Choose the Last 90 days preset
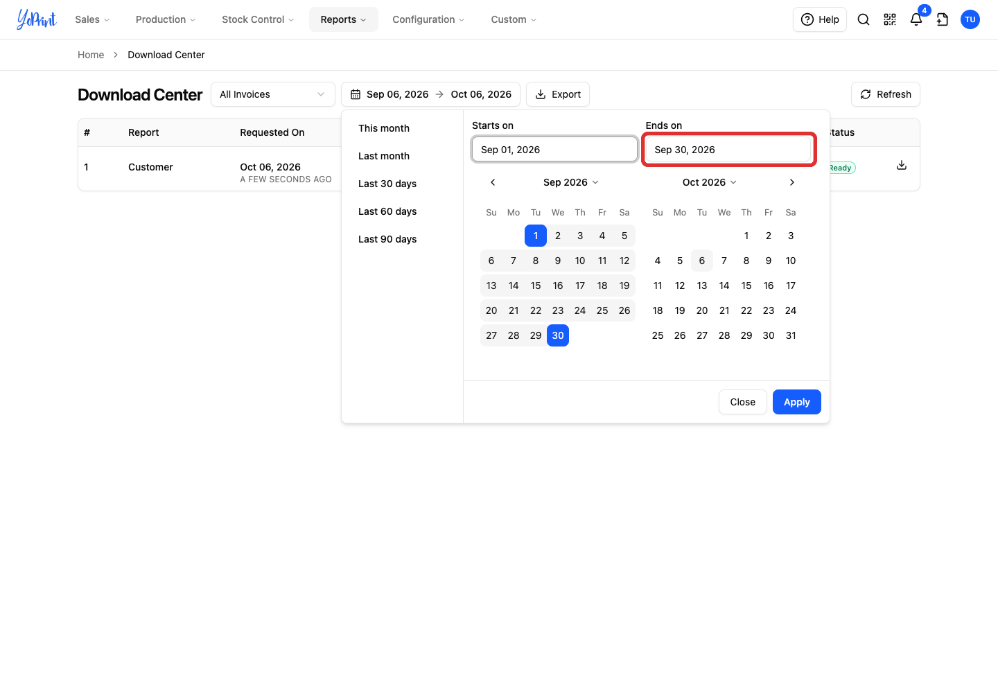Viewport: 998px width, 693px height. pyautogui.click(x=387, y=239)
